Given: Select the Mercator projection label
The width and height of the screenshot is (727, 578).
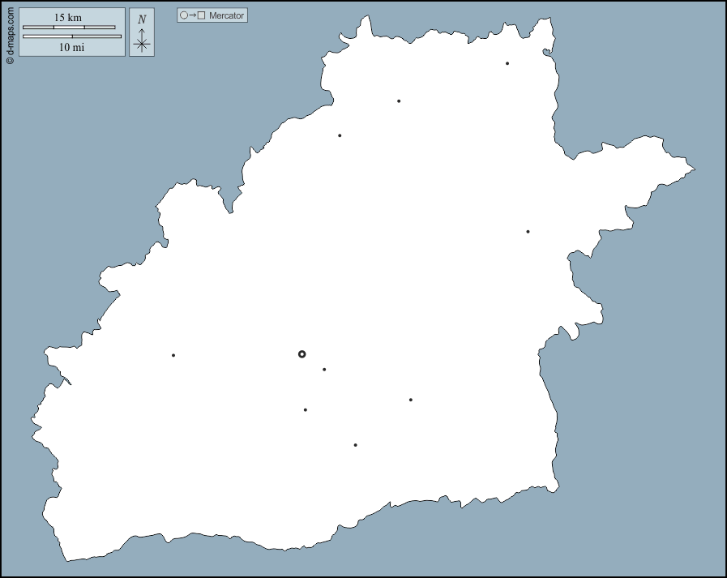Looking at the screenshot, I should (226, 15).
